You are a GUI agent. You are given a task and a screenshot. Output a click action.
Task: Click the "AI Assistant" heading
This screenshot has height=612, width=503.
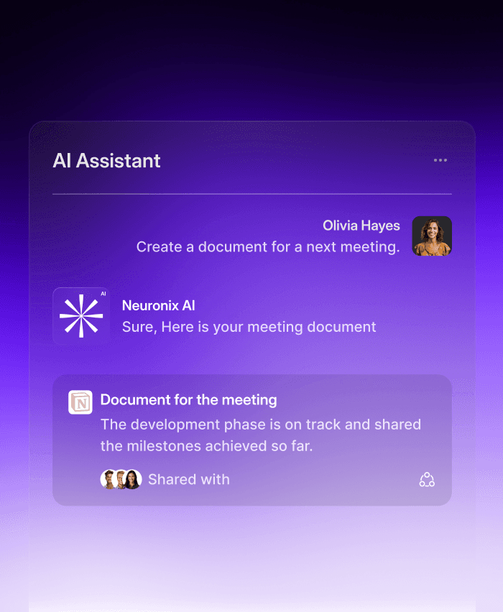pos(106,160)
